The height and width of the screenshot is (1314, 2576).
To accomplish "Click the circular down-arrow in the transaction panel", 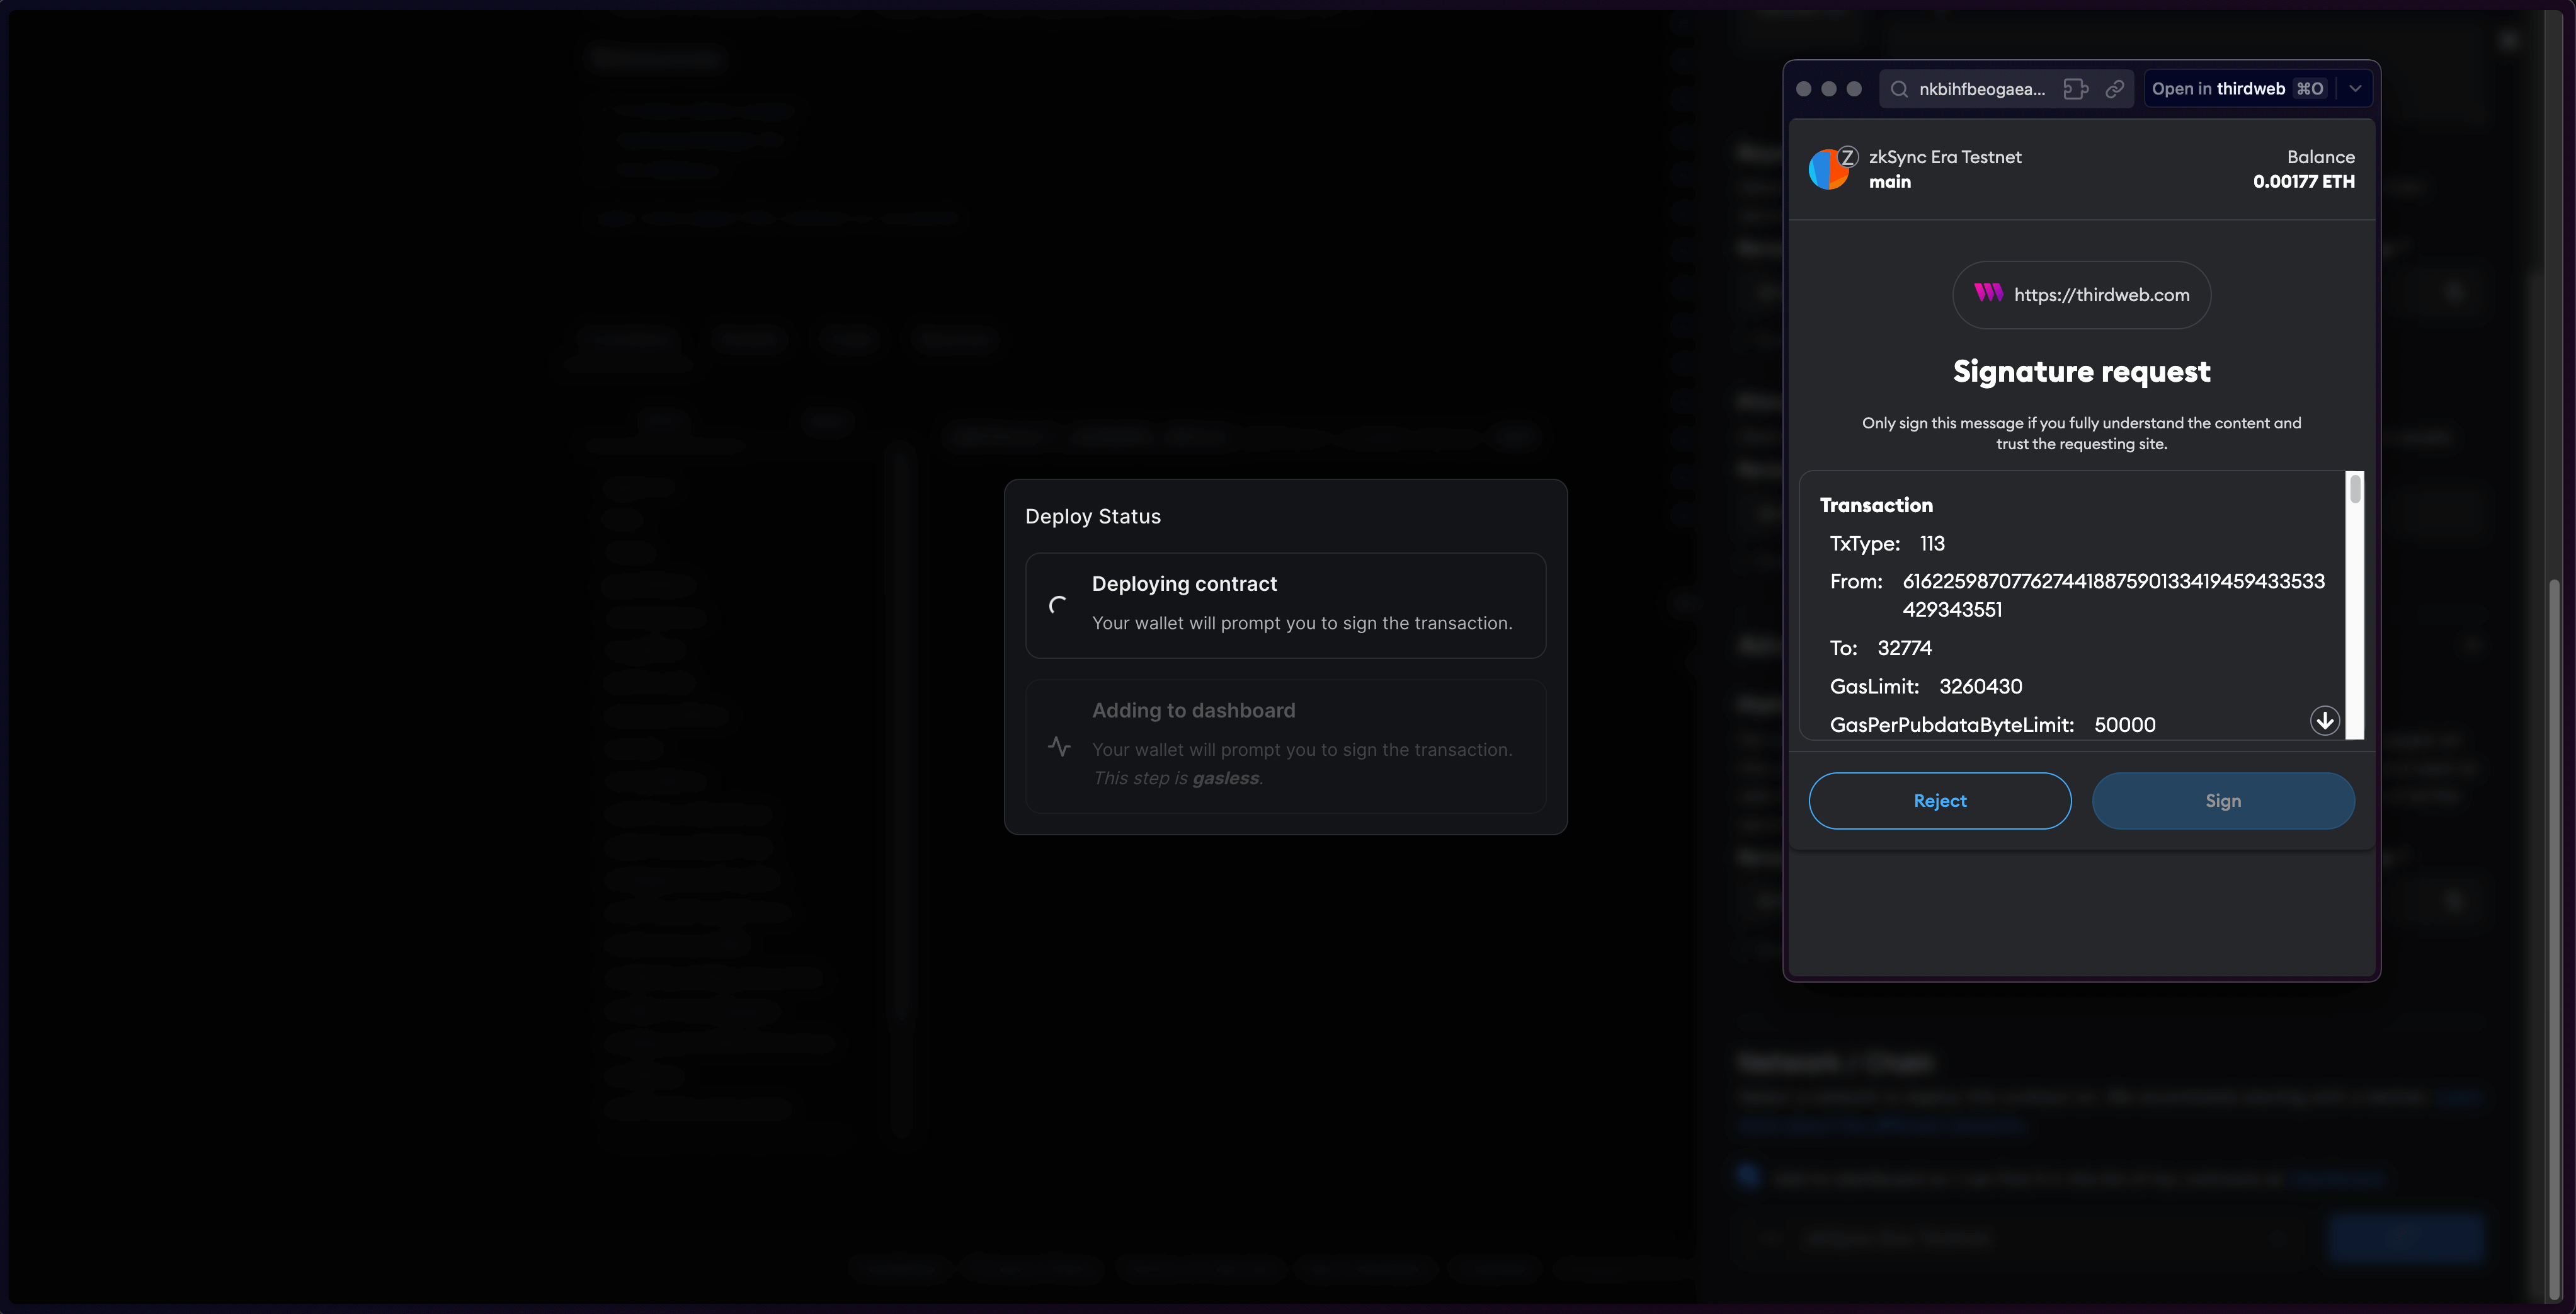I will click(x=2325, y=720).
